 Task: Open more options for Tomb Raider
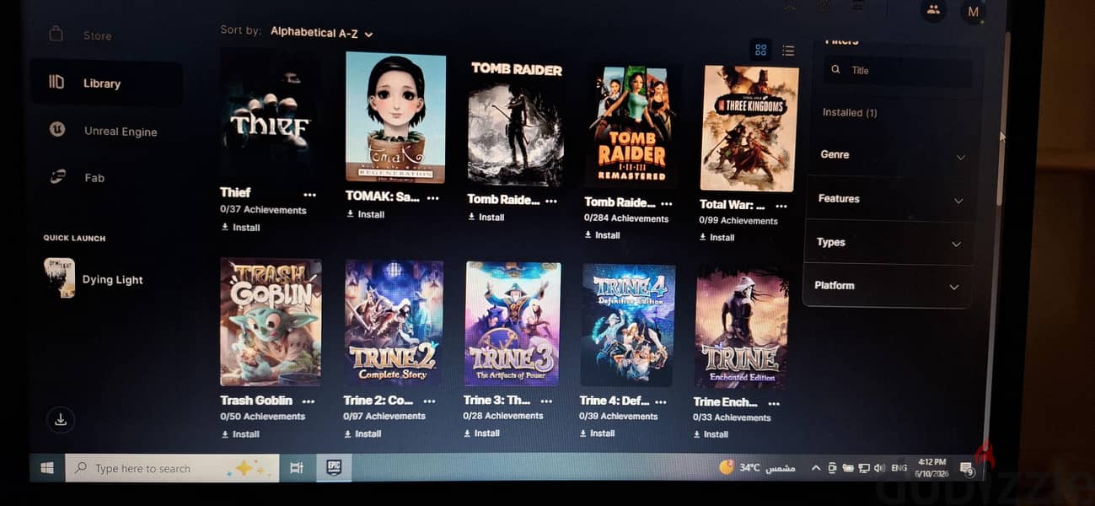click(551, 201)
